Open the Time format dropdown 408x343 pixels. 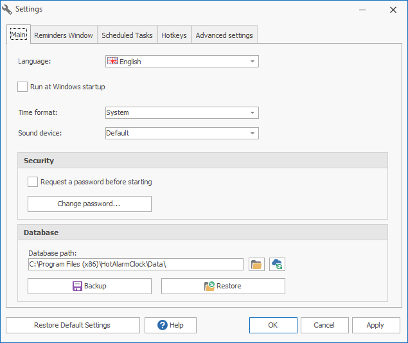point(253,112)
